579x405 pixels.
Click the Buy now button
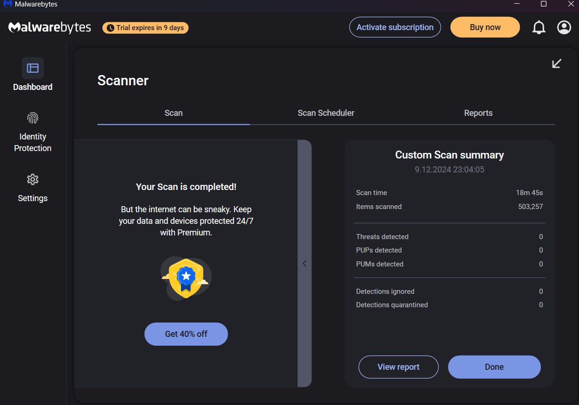(x=485, y=27)
